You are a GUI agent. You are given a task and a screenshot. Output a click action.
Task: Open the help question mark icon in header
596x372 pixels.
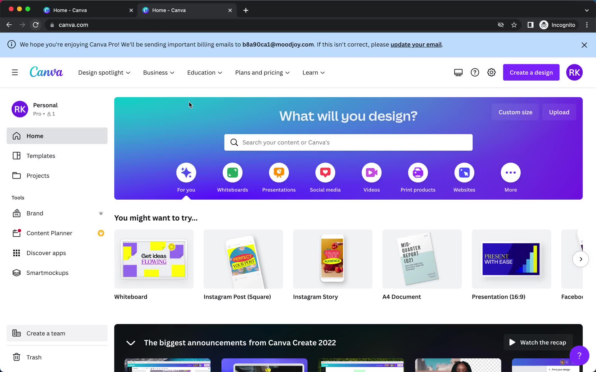click(475, 73)
